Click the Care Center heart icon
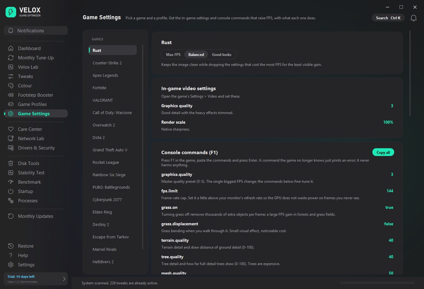This screenshot has width=424, height=289. pos(11,129)
